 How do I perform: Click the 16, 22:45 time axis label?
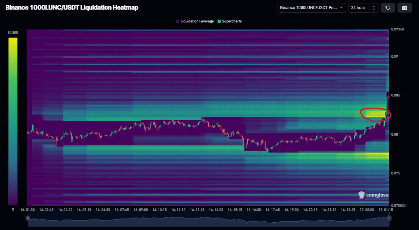pos(348,210)
